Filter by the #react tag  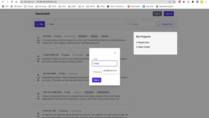point(94,36)
